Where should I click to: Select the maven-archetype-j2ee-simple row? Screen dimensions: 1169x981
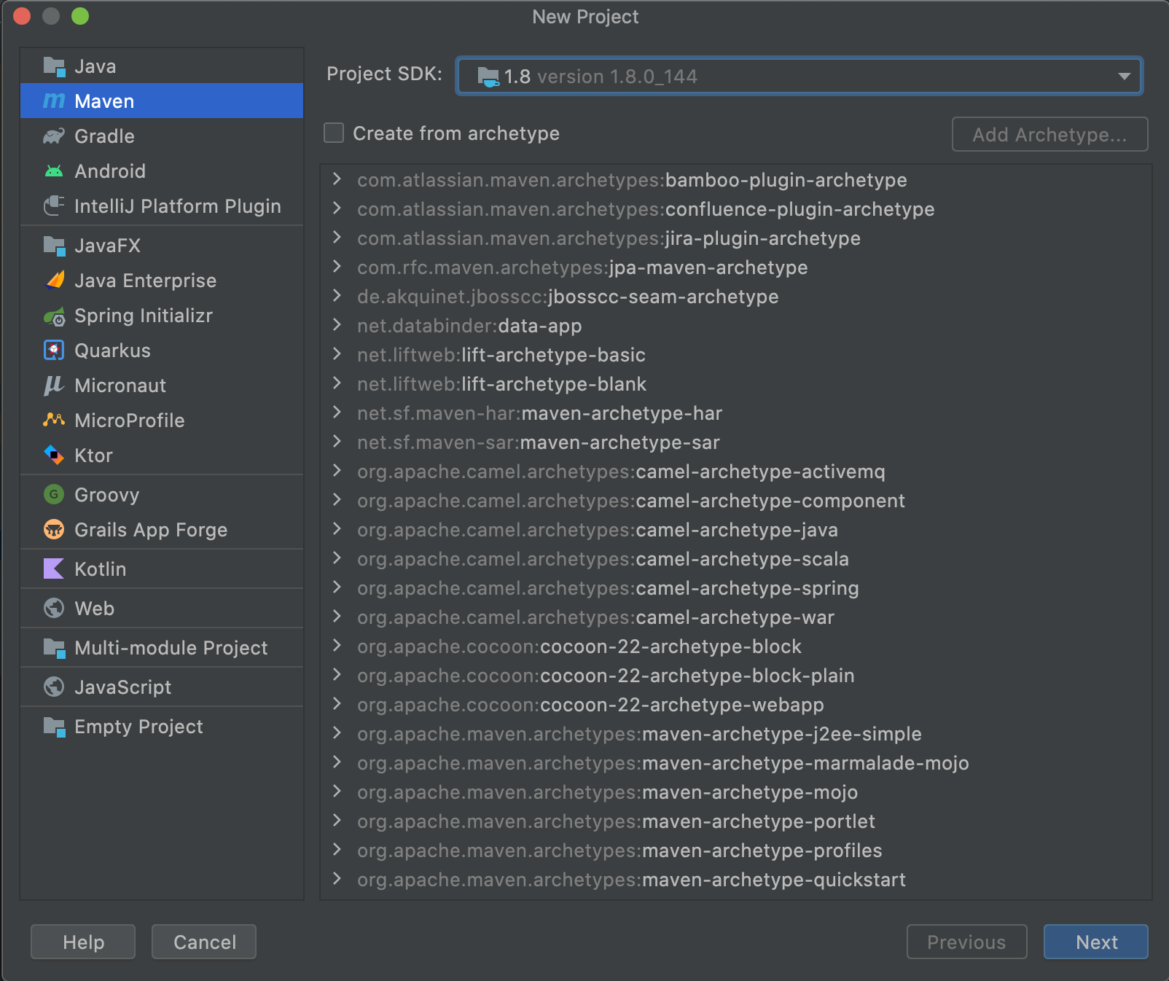[x=736, y=734]
